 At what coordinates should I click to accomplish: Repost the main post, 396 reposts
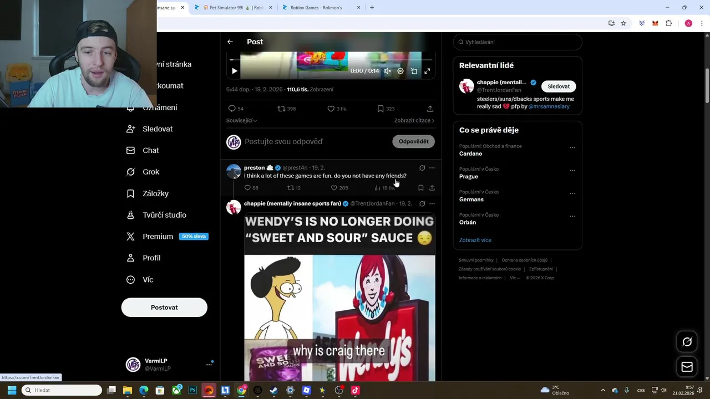point(287,109)
